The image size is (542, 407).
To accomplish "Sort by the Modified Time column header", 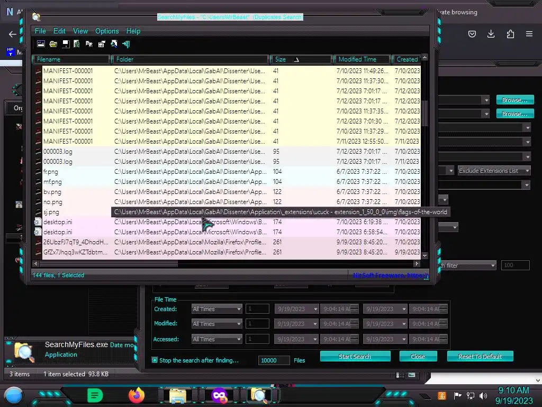I will pyautogui.click(x=363, y=59).
